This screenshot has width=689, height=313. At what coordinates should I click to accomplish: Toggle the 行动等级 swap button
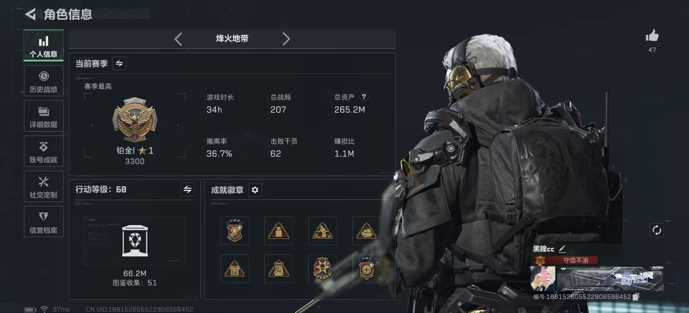pos(187,189)
